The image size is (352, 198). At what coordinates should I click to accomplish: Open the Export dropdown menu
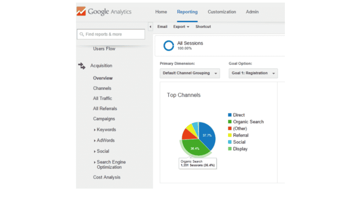pos(181,27)
